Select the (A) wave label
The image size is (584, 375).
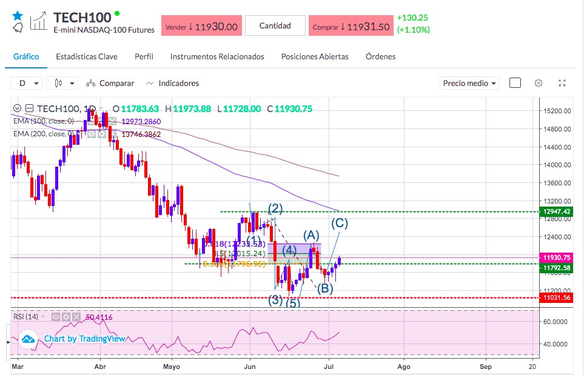(x=311, y=235)
